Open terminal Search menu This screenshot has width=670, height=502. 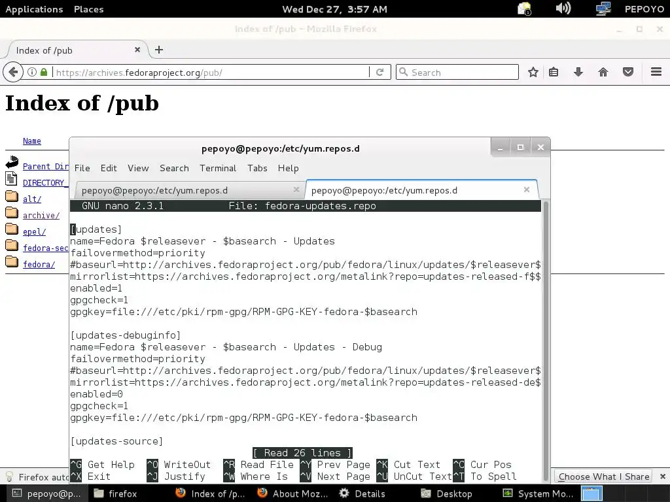pyautogui.click(x=174, y=168)
